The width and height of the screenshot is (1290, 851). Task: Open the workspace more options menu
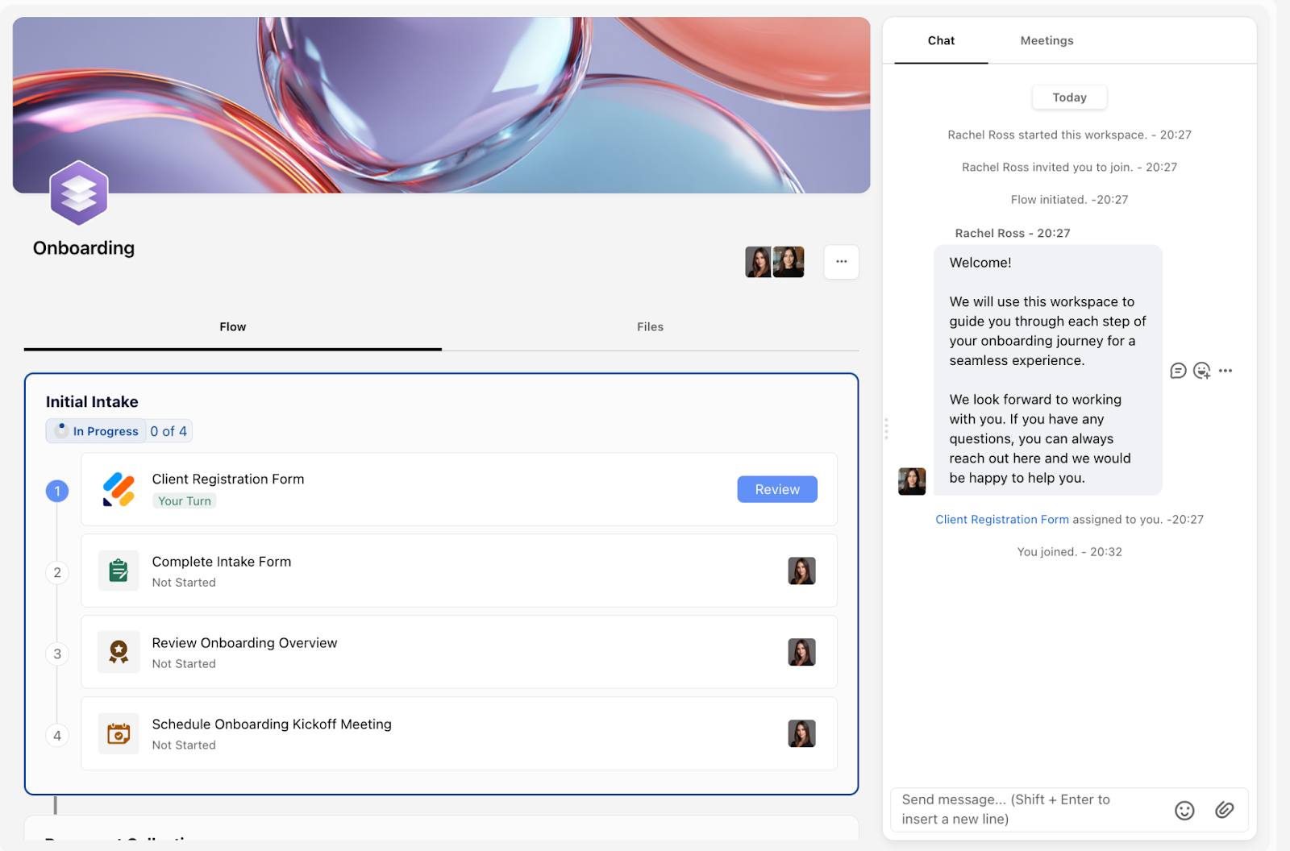click(841, 262)
